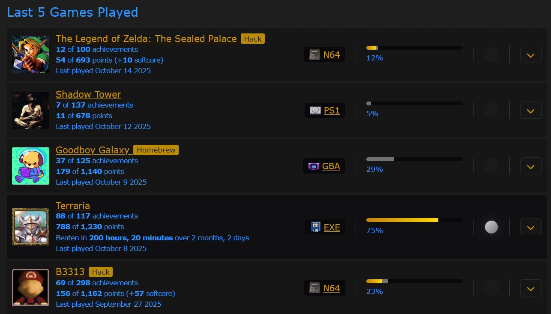The image size is (551, 314).
Task: Expand the Goodboy Galaxy row chevron
Action: coord(530,166)
